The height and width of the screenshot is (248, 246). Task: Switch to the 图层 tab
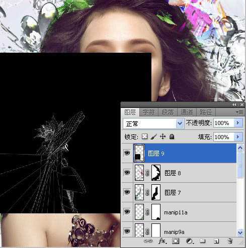(130, 112)
